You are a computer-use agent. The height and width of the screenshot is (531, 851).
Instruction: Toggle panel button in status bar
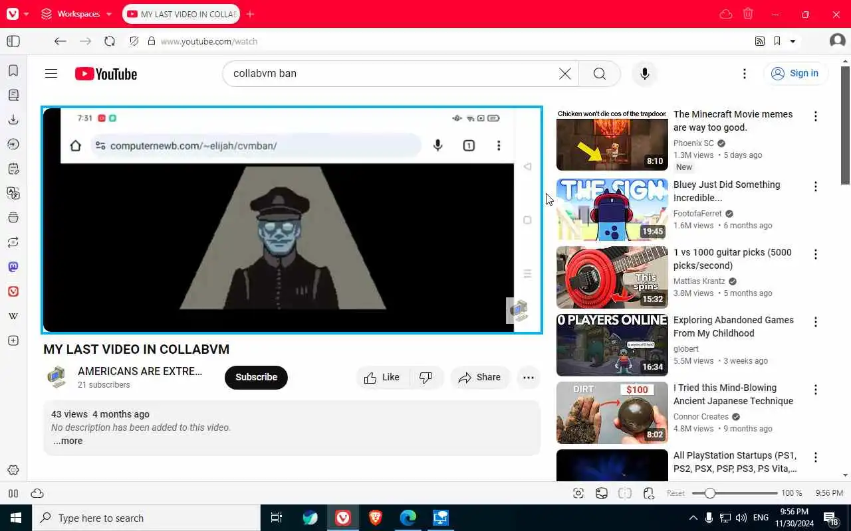click(13, 493)
